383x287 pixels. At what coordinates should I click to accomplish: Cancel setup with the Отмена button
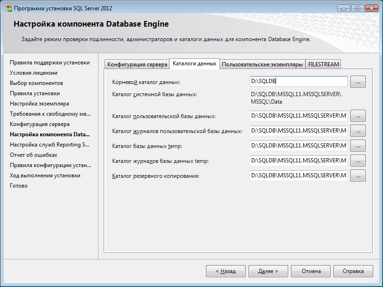(x=311, y=271)
